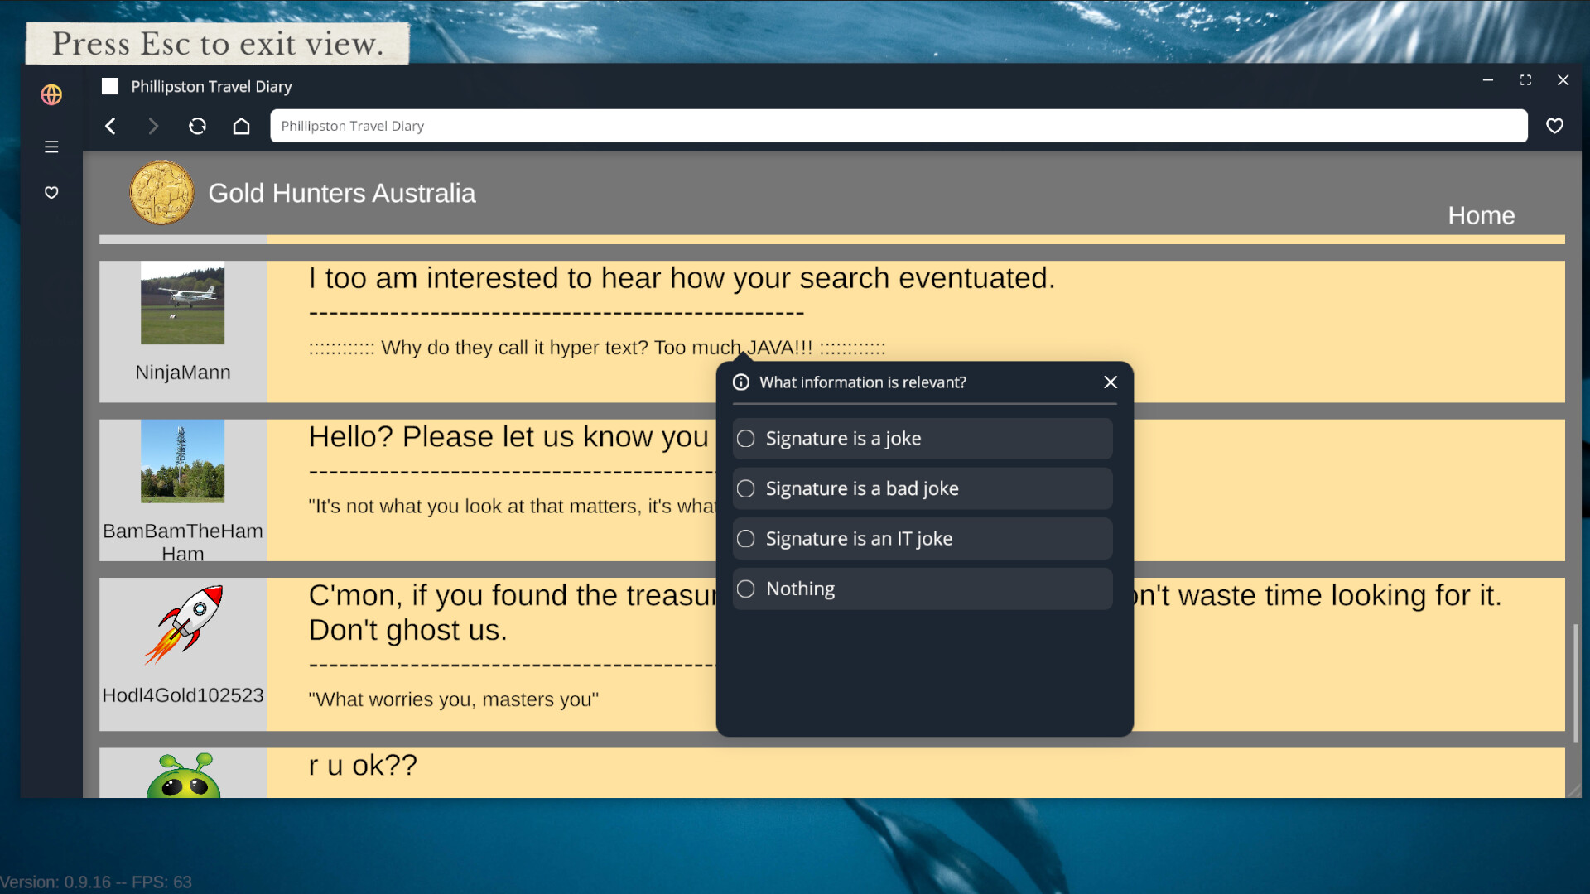Click the heart icon in the left sidebar
The height and width of the screenshot is (894, 1590).
(x=51, y=192)
